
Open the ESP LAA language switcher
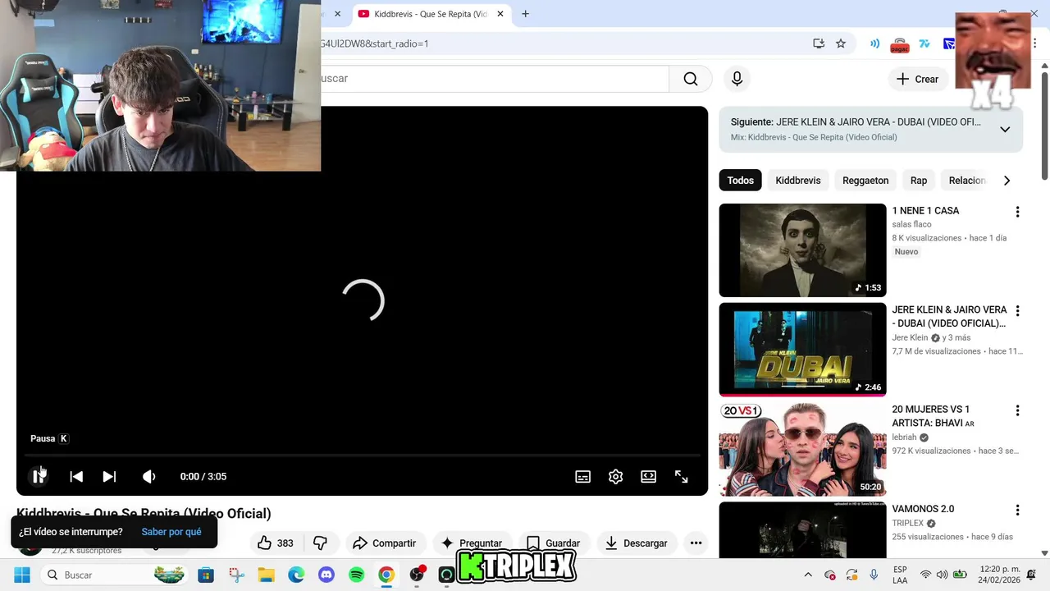coord(900,575)
